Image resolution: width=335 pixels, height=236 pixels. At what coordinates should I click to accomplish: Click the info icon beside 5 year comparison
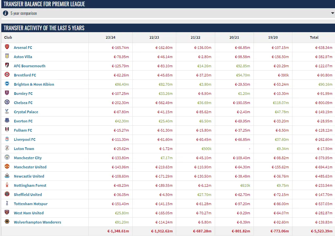pyautogui.click(x=6, y=13)
